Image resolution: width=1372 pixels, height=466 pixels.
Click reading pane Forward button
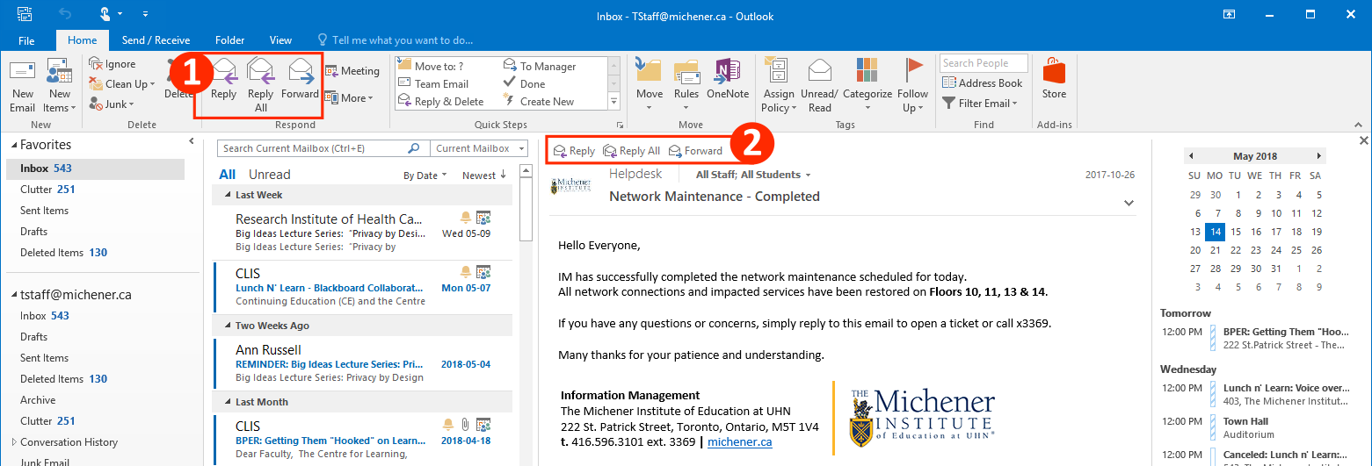[x=695, y=151]
